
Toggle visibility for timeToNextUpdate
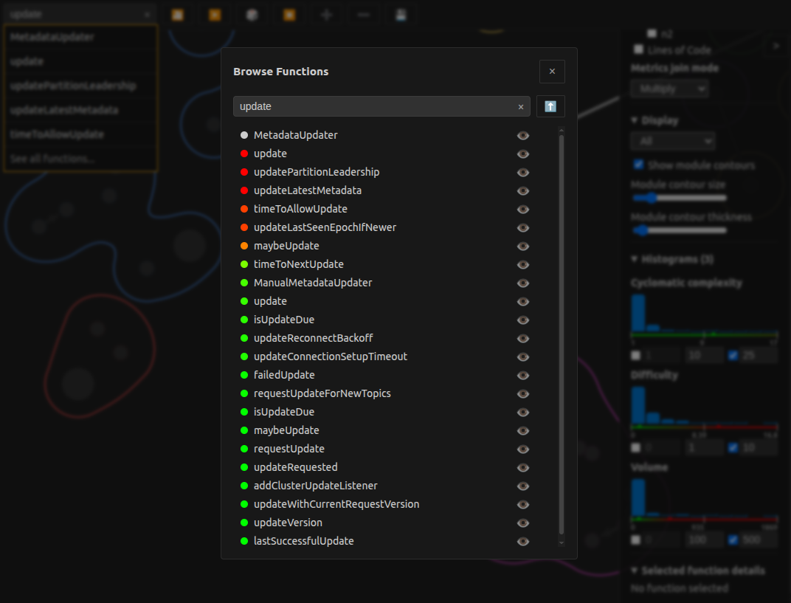(x=523, y=264)
